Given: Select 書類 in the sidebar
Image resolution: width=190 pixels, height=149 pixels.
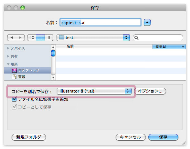Looking at the screenshot, I should (27, 77).
